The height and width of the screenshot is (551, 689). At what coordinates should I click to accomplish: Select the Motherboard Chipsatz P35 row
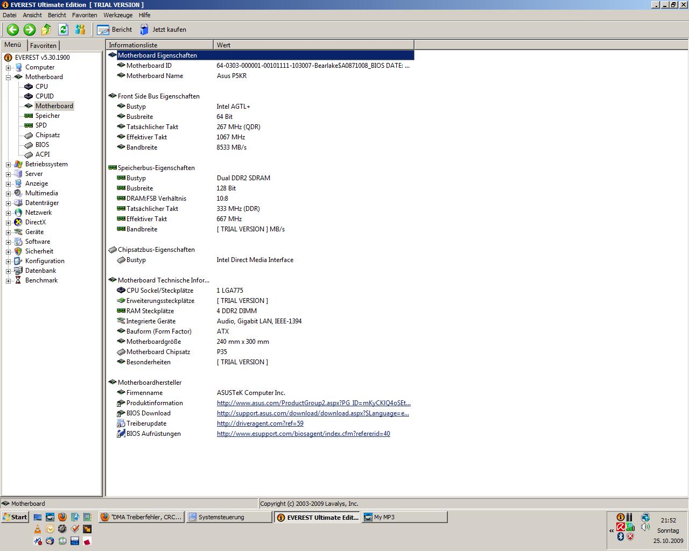261,352
